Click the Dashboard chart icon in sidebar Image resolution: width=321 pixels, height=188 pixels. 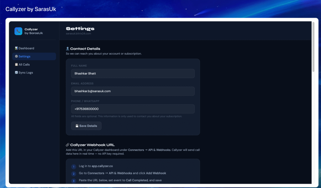16,48
